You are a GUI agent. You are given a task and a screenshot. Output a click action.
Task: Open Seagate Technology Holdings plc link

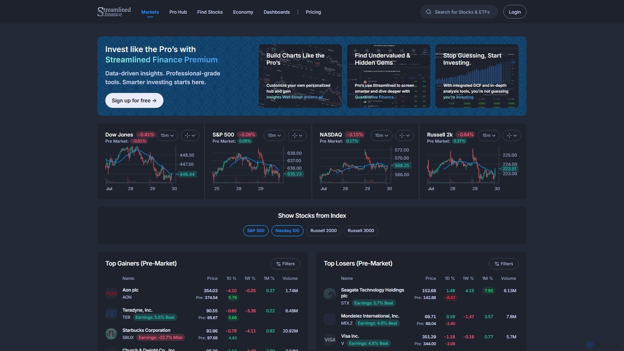(372, 293)
